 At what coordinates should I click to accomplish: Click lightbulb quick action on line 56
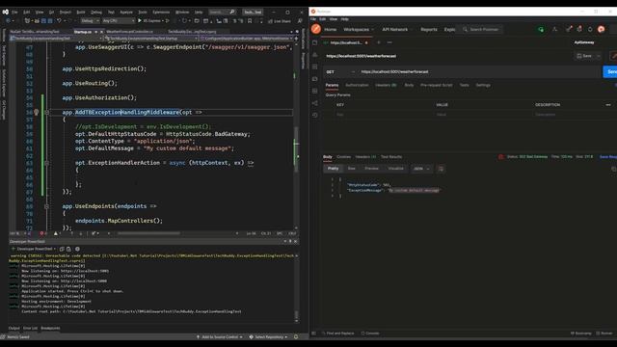[x=37, y=112]
